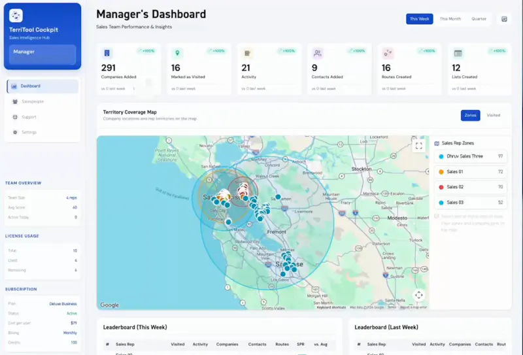
Task: Open the 291 Companies Added card
Action: point(129,69)
